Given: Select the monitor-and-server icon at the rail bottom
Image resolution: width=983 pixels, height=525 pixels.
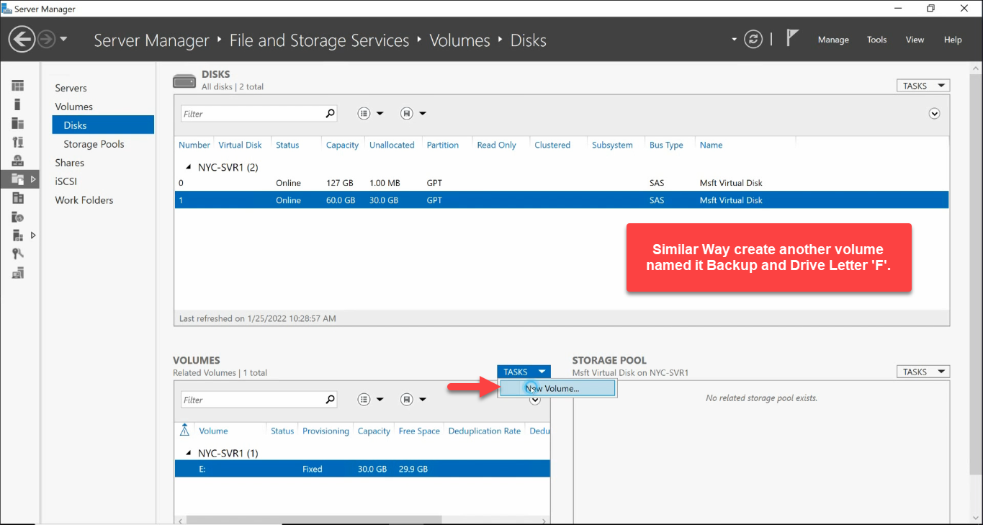Looking at the screenshot, I should pos(18,273).
